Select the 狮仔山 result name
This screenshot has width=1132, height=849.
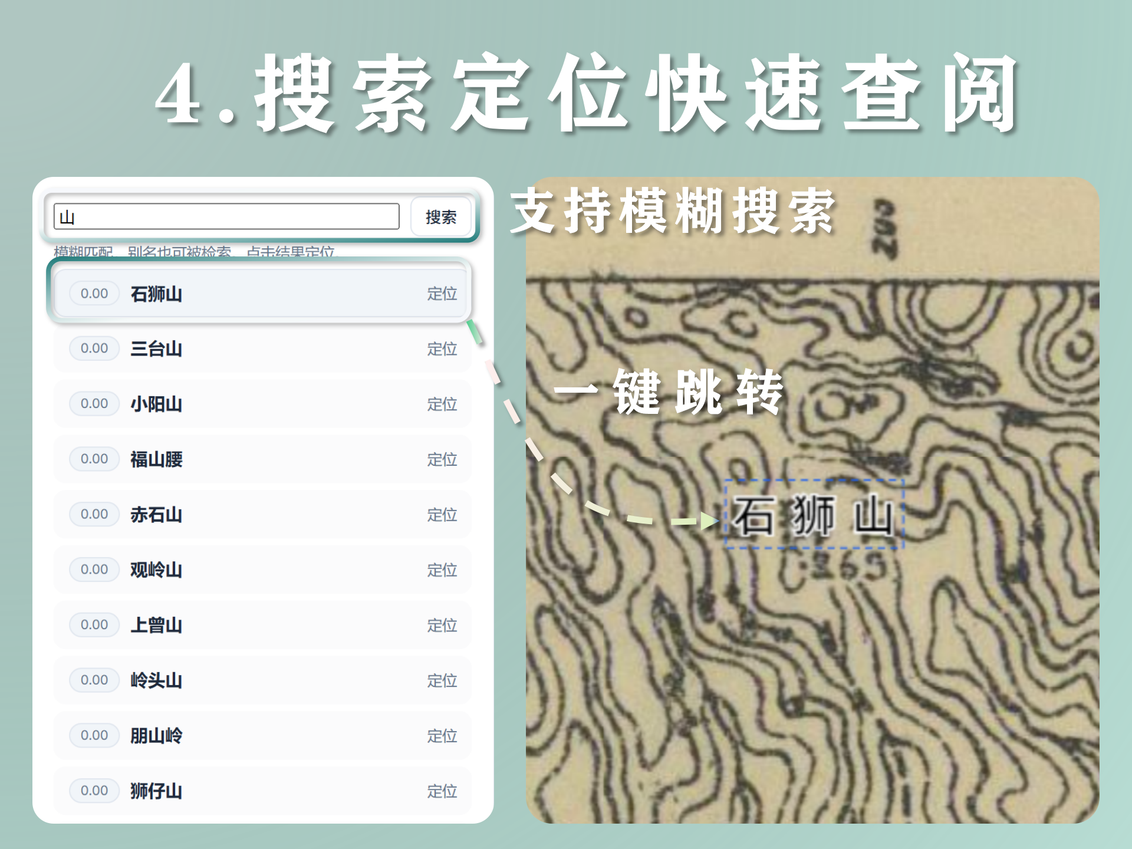[156, 791]
